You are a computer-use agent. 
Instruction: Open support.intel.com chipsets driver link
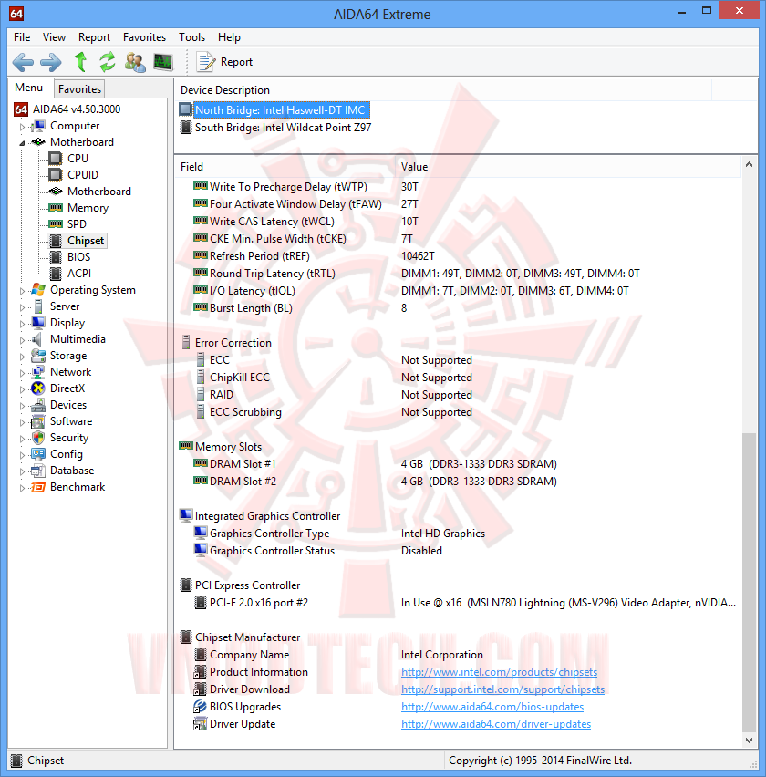pyautogui.click(x=502, y=689)
